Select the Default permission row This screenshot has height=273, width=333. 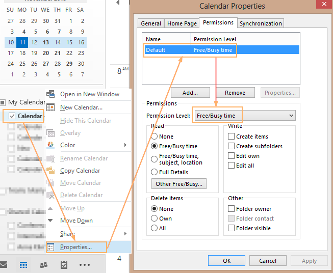coord(222,50)
